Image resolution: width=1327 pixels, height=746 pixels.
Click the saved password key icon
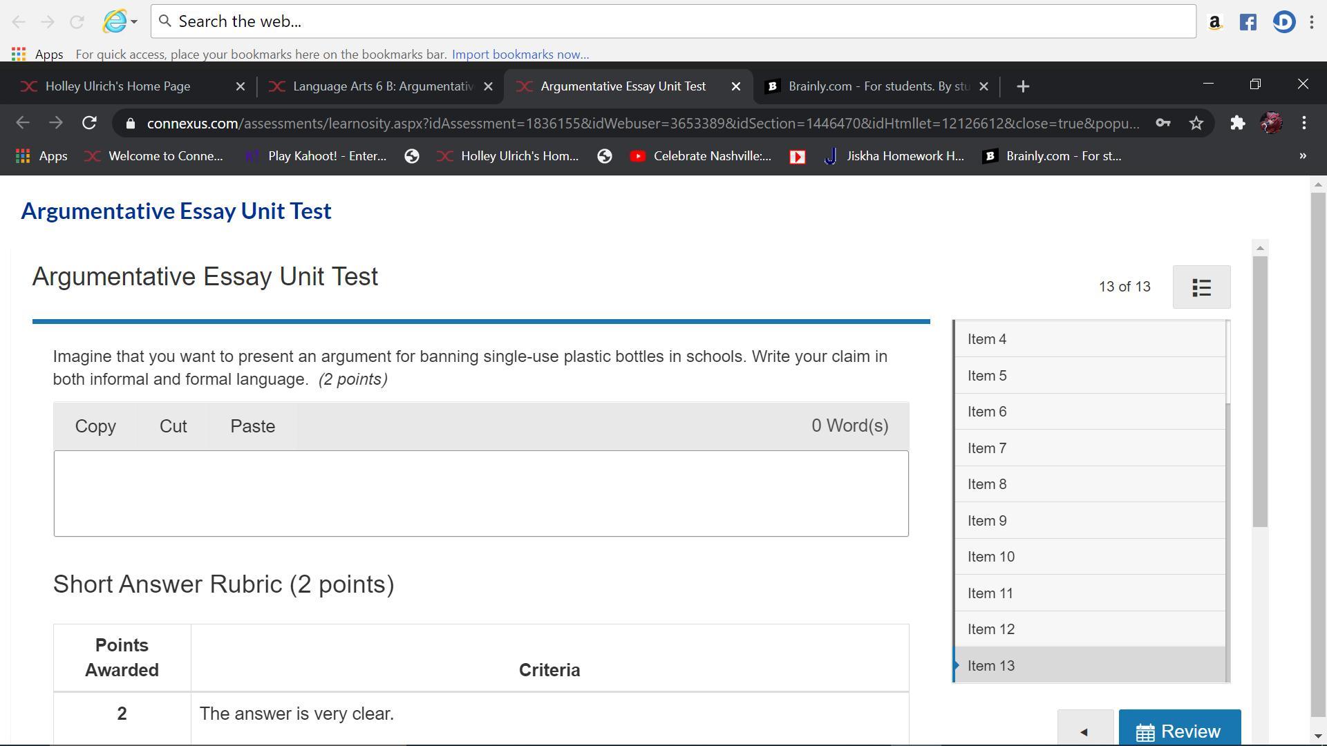pos(1163,124)
